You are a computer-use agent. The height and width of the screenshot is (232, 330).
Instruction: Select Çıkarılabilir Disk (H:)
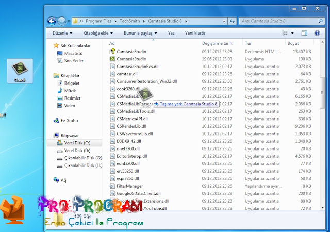pos(79,165)
